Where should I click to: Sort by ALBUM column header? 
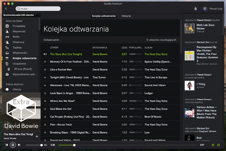coord(148,48)
